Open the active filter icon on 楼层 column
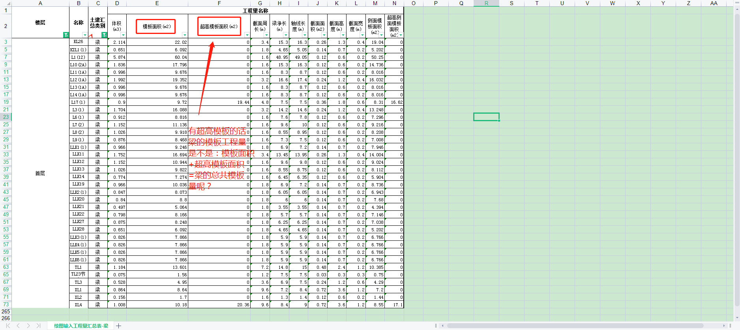 click(66, 35)
